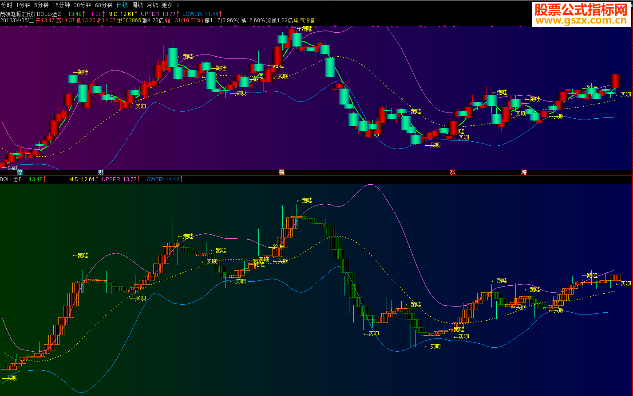Click the BOLL金F indicator name in lower panel
The height and width of the screenshot is (396, 633).
11,179
